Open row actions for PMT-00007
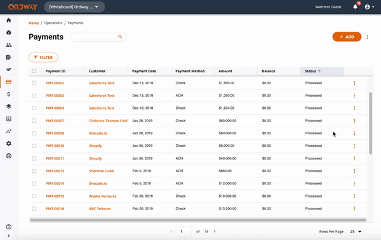Viewport: 381px width, 240px height. (354, 121)
